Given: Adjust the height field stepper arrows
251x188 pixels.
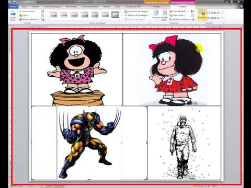Looking at the screenshot, I should click(222, 13).
